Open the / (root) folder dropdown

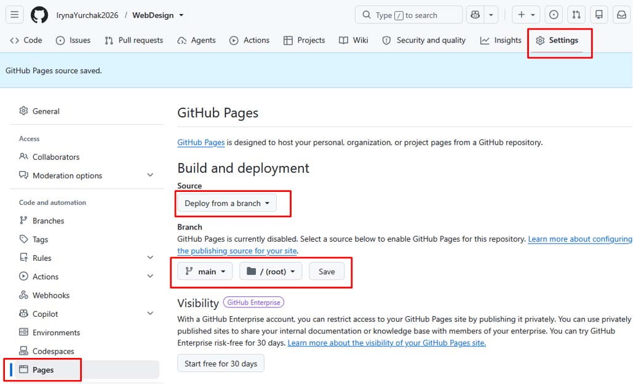(271, 271)
